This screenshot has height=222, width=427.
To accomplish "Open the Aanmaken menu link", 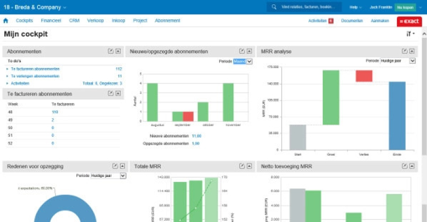I will click(380, 21).
